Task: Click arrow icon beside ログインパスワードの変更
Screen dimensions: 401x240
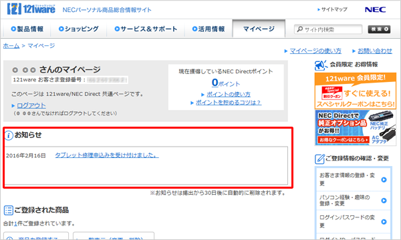Action: pos(384,221)
